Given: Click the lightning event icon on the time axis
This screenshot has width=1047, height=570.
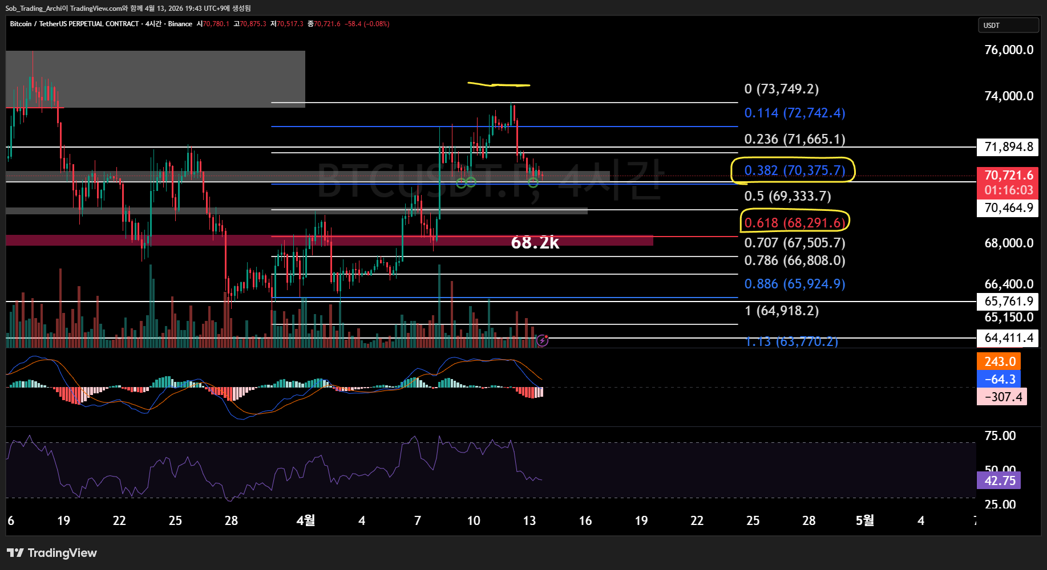Looking at the screenshot, I should [x=542, y=340].
